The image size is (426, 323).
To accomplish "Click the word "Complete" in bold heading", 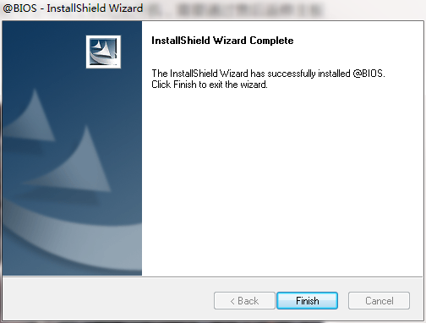I will click(271, 41).
